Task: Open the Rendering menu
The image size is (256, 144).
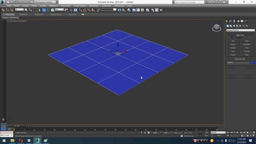Action: [94, 6]
